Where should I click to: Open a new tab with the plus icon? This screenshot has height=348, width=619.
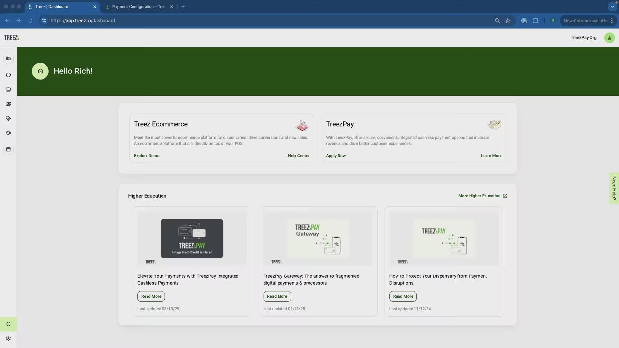click(183, 7)
